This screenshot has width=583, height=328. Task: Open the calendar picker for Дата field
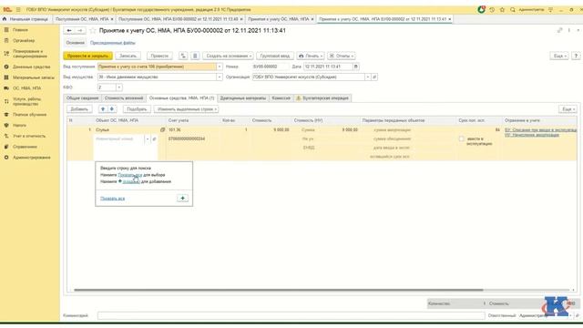(356, 67)
